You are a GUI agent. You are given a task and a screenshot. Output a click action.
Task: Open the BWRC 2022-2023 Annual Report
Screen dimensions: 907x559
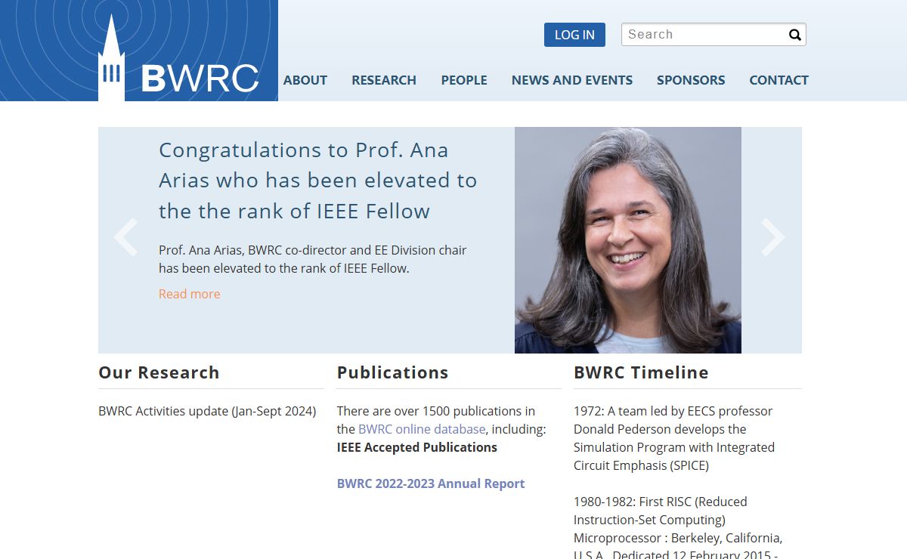[431, 483]
